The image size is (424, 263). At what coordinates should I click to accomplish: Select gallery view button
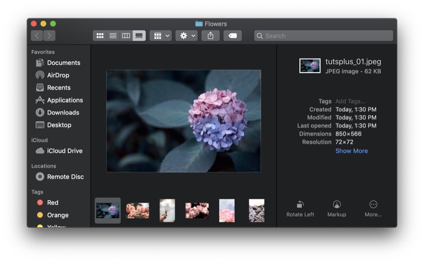139,36
